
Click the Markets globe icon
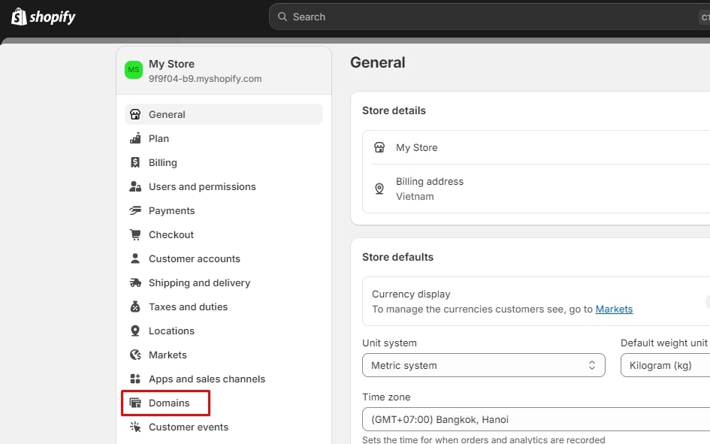[x=135, y=355]
